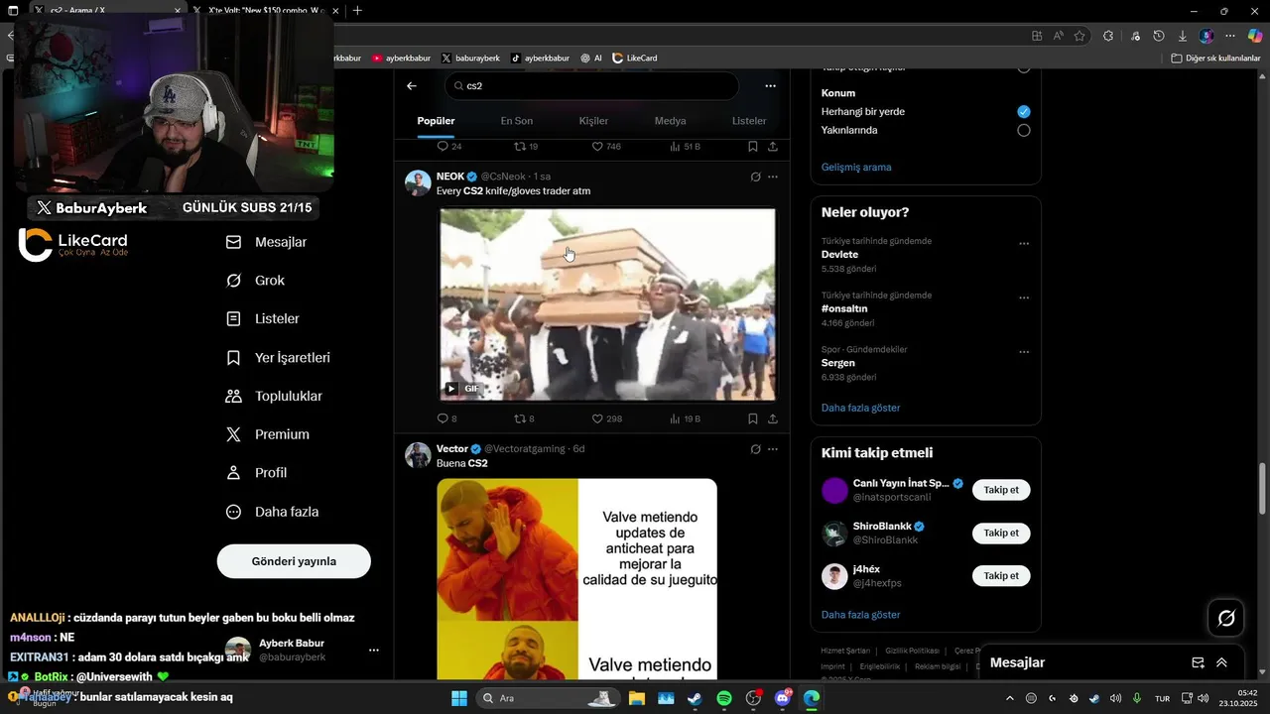Open Discord from the taskbar
This screenshot has width=1270, height=714.
783,698
